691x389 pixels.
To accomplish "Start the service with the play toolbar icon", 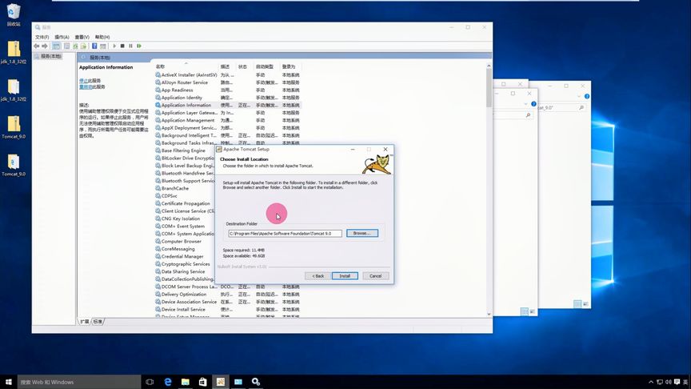I will (x=114, y=46).
